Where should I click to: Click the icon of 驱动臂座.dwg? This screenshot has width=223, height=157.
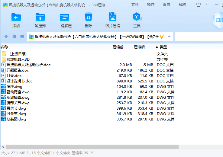(3, 92)
